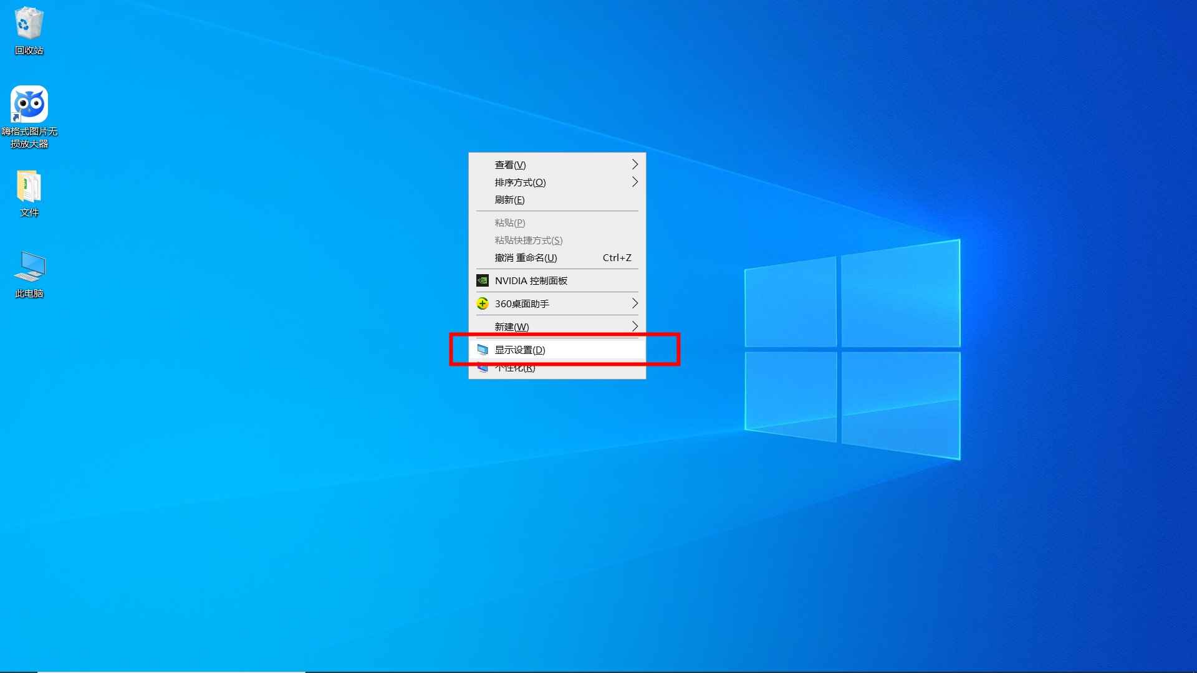Viewport: 1197px width, 673px height.
Task: Click 粘贴(P) in the context menu
Action: [509, 222]
